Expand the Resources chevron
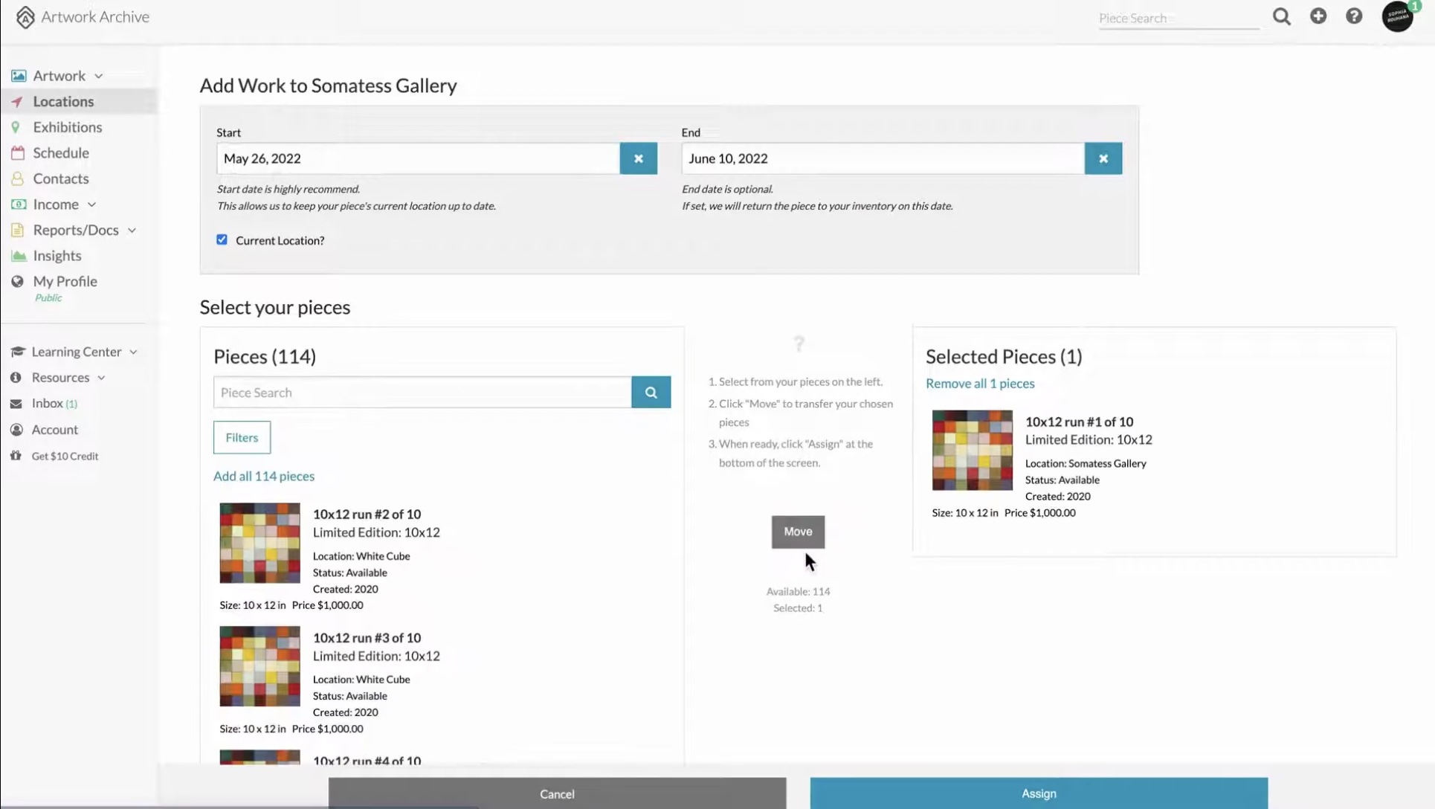 pyautogui.click(x=101, y=378)
